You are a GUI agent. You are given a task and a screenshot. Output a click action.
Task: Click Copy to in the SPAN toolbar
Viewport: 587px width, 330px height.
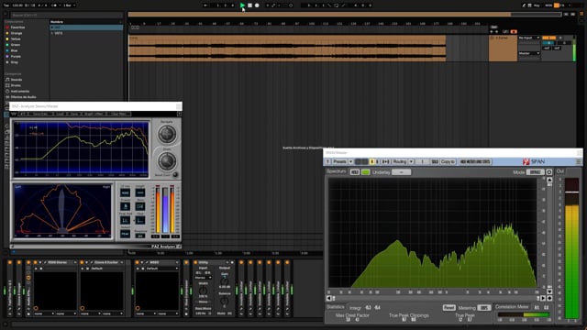[x=448, y=161]
